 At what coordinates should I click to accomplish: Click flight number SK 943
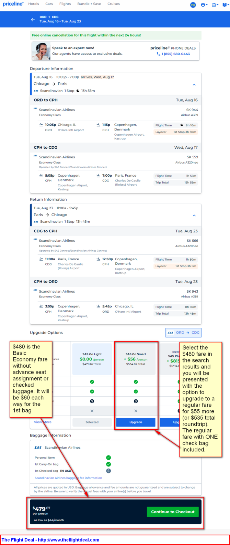coord(192,291)
